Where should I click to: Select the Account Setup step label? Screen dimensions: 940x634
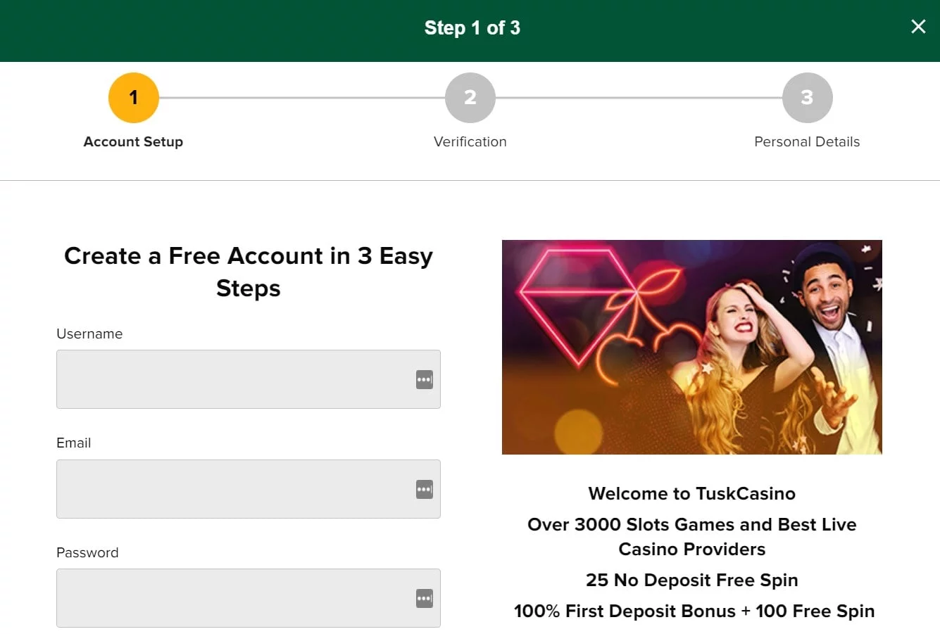click(133, 141)
